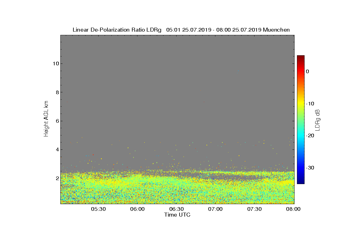Click the 08:00 time axis label
This screenshot has height=243, width=364.
(x=294, y=209)
